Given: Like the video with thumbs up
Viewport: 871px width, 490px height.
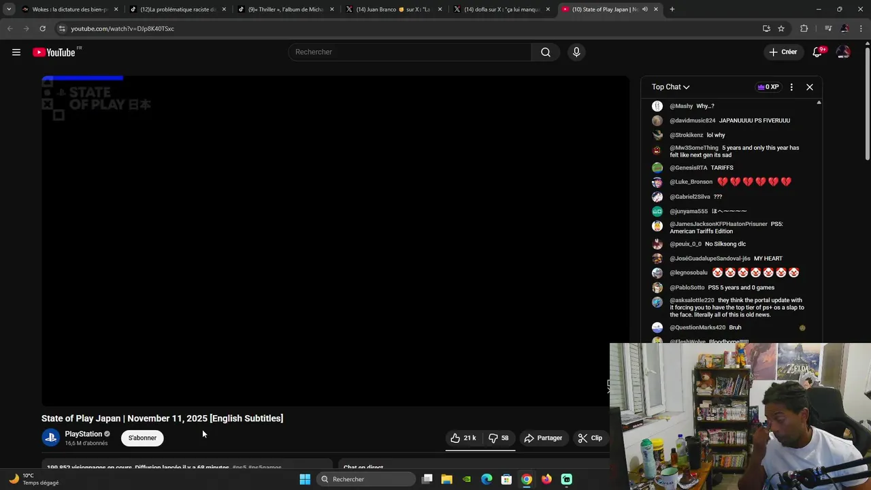Looking at the screenshot, I should 463,438.
